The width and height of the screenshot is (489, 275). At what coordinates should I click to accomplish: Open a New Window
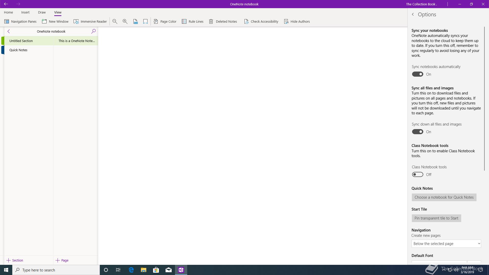[55, 21]
